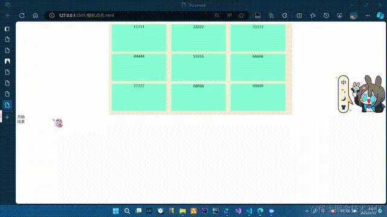The width and height of the screenshot is (387, 217).
Task: Select the currently active bottom vertical tab
Action: point(7,105)
